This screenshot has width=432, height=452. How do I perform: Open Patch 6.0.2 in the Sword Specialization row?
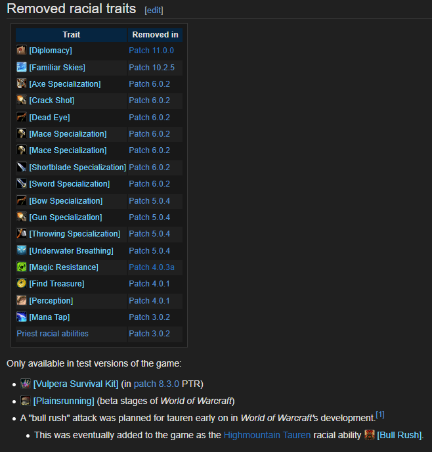(x=149, y=184)
